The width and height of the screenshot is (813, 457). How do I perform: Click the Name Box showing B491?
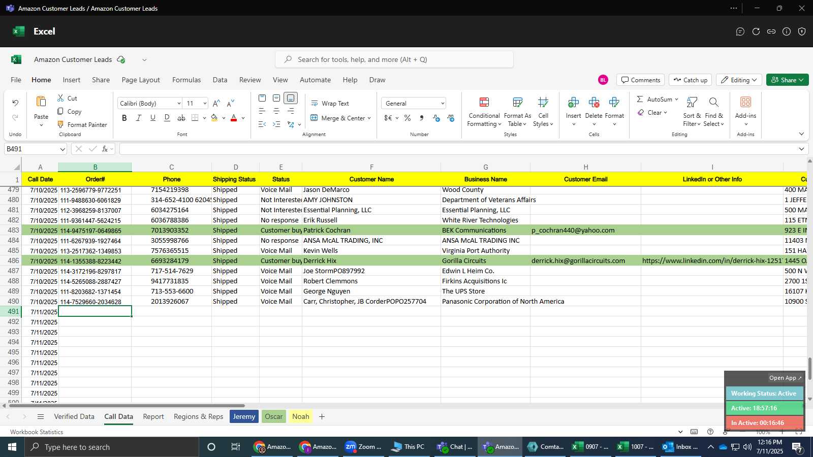tap(36, 149)
